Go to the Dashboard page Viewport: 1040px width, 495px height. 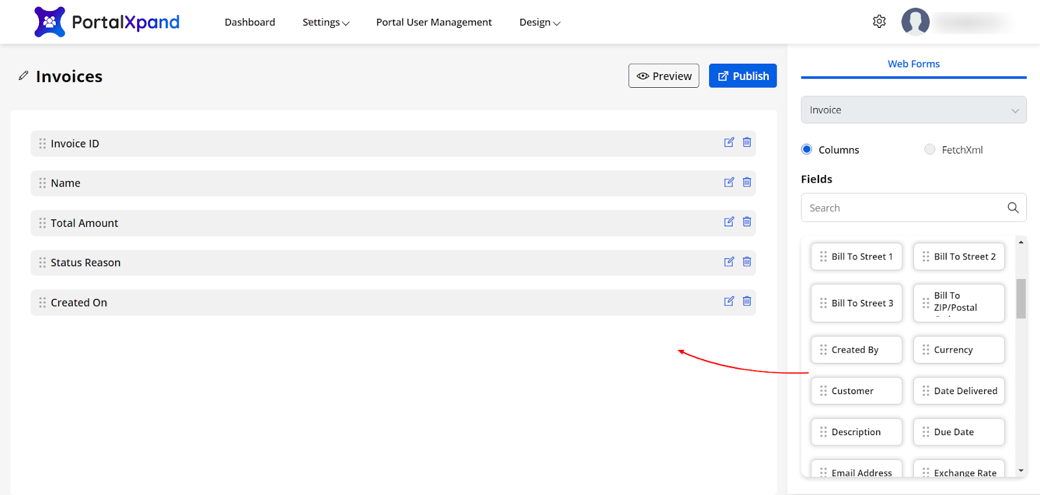coord(250,22)
